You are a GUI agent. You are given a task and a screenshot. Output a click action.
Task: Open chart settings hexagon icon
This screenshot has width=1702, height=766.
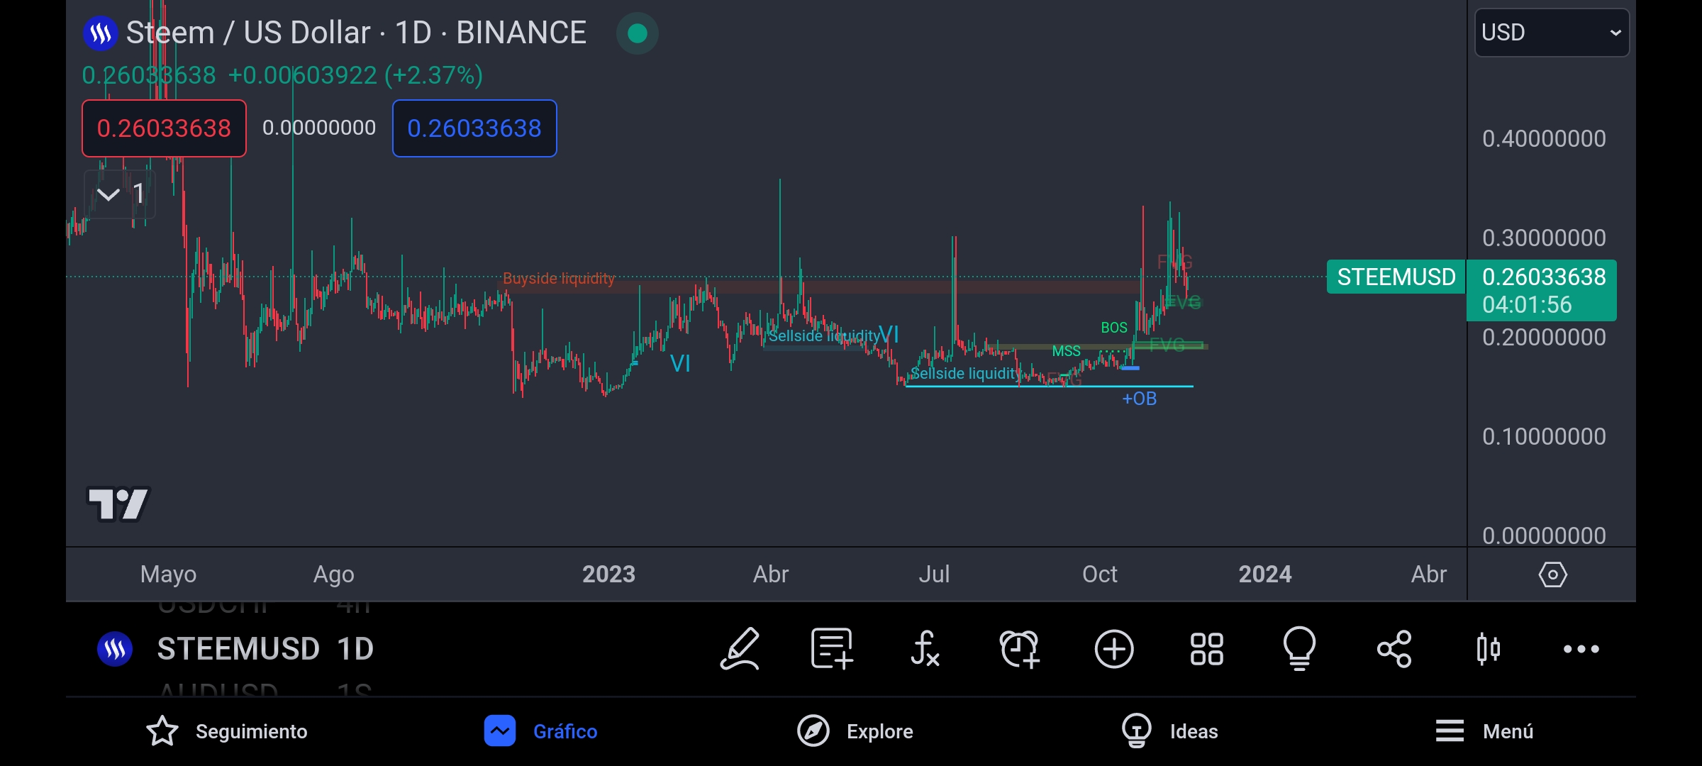[1552, 574]
